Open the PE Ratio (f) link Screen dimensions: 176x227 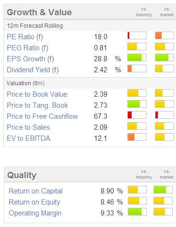(25, 37)
